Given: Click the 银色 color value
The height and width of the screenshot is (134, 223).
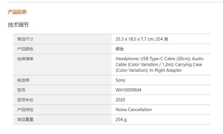Looking at the screenshot, I should (x=120, y=49).
